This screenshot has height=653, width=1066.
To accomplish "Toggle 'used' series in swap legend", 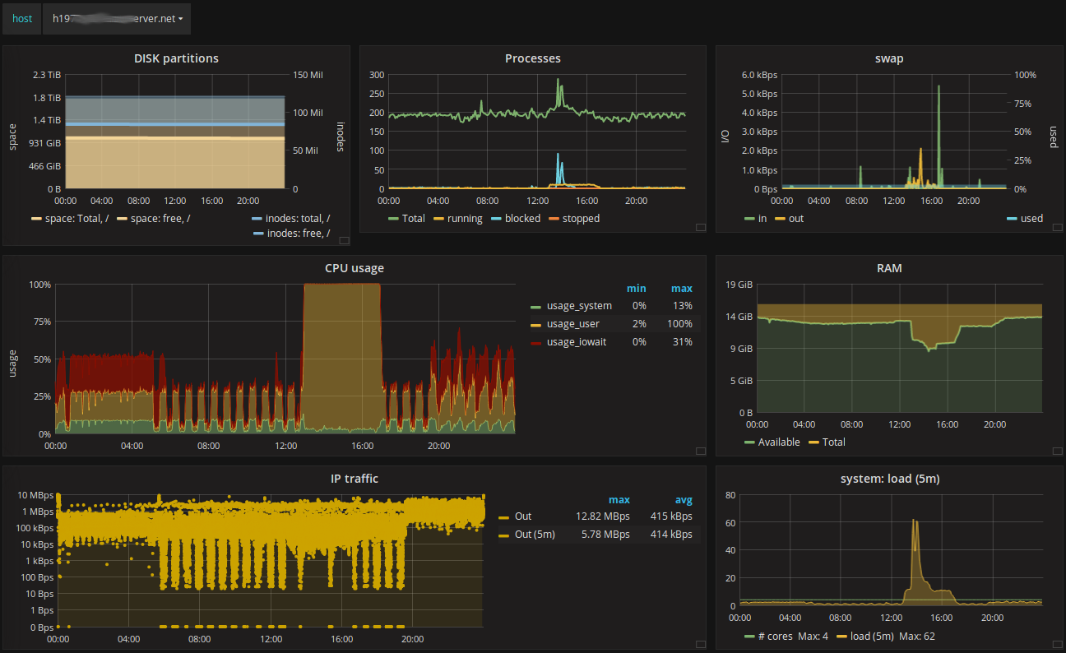I will click(x=1031, y=219).
